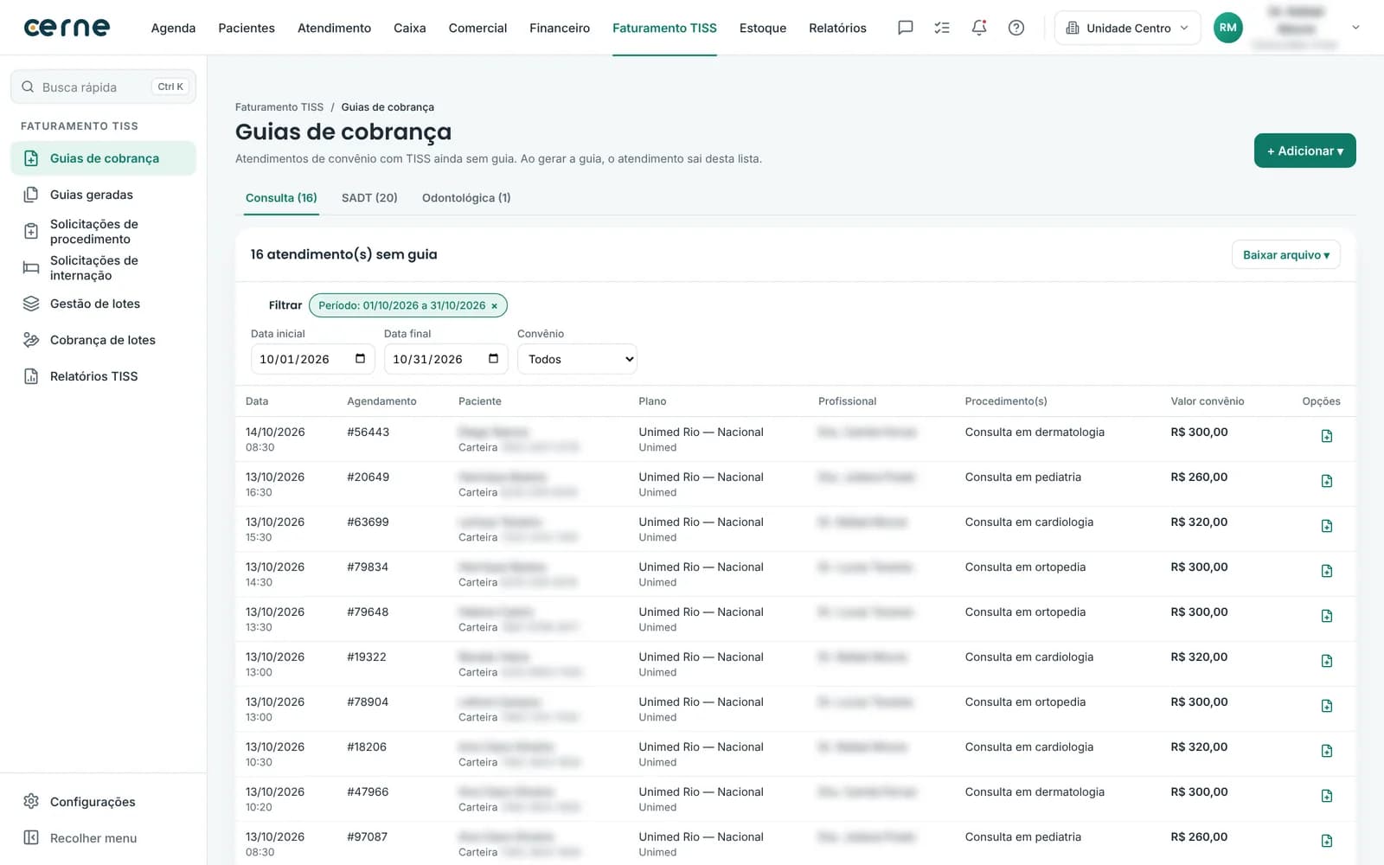
Task: Open Relatórios TISS in sidebar
Action: (x=103, y=376)
